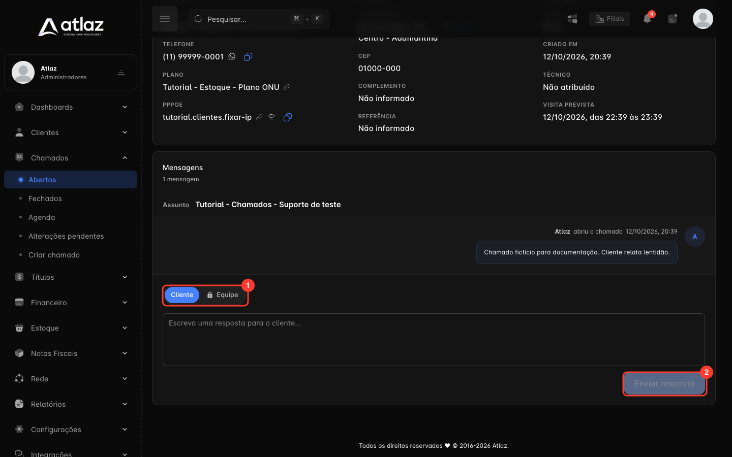Screen dimensions: 732x457
Task: Copy the telefone number with copy icon
Action: coord(248,57)
